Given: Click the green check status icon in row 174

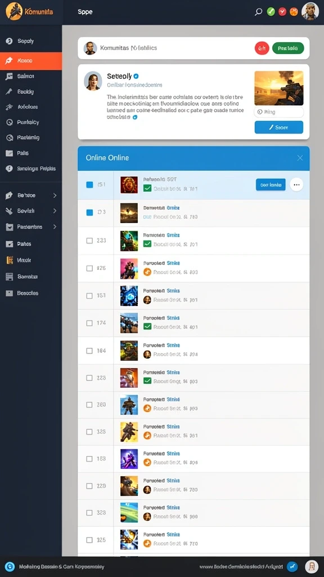Looking at the screenshot, I should 147,326.
